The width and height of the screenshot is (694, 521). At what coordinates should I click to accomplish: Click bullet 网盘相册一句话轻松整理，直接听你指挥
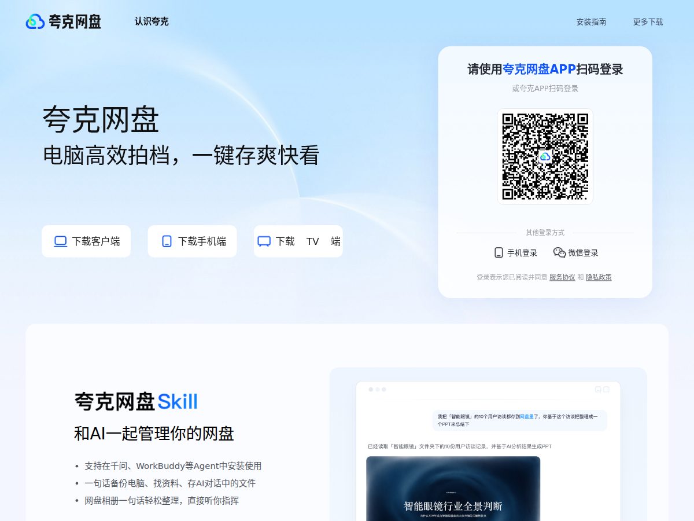click(161, 501)
